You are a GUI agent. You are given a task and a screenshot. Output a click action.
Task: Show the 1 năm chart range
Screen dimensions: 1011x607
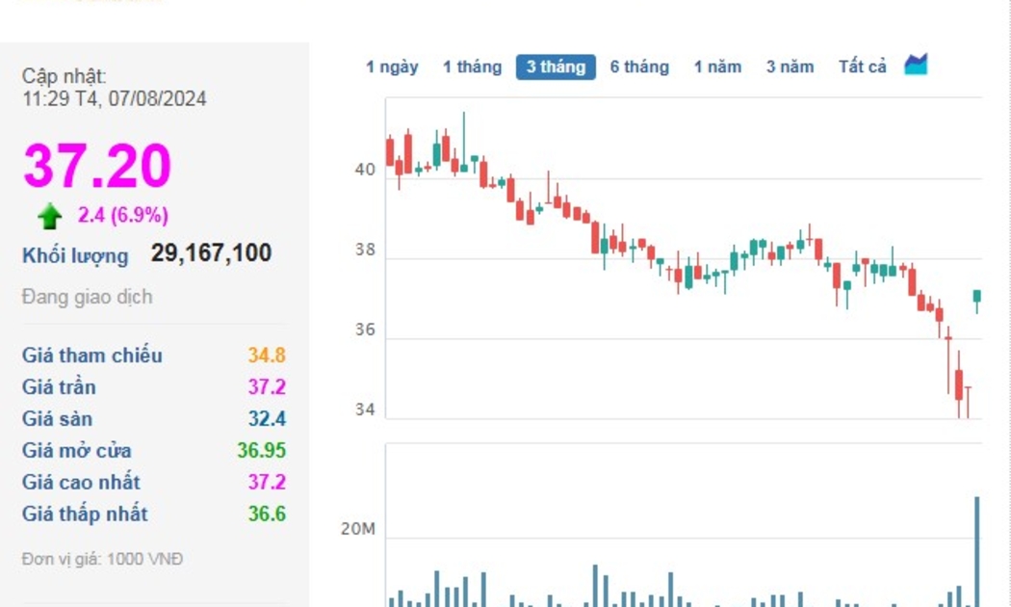717,67
